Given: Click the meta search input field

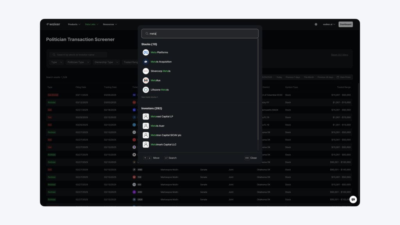Looking at the screenshot, I should pyautogui.click(x=200, y=34).
